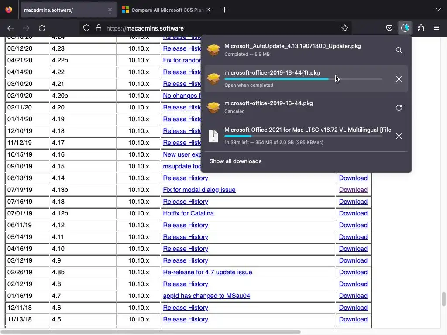This screenshot has height=335, width=447.
Task: Open No changes link for 4.20b
Action: pos(182,96)
